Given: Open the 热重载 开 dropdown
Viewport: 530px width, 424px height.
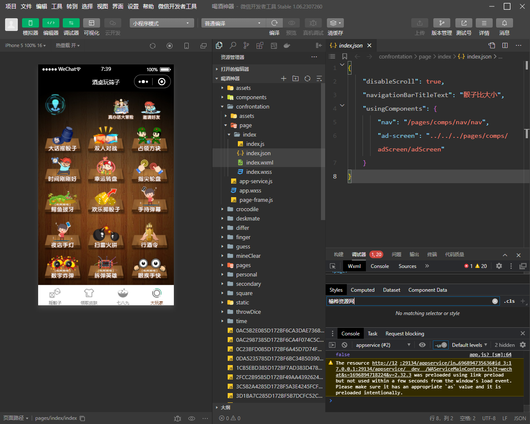Looking at the screenshot, I should pos(68,45).
